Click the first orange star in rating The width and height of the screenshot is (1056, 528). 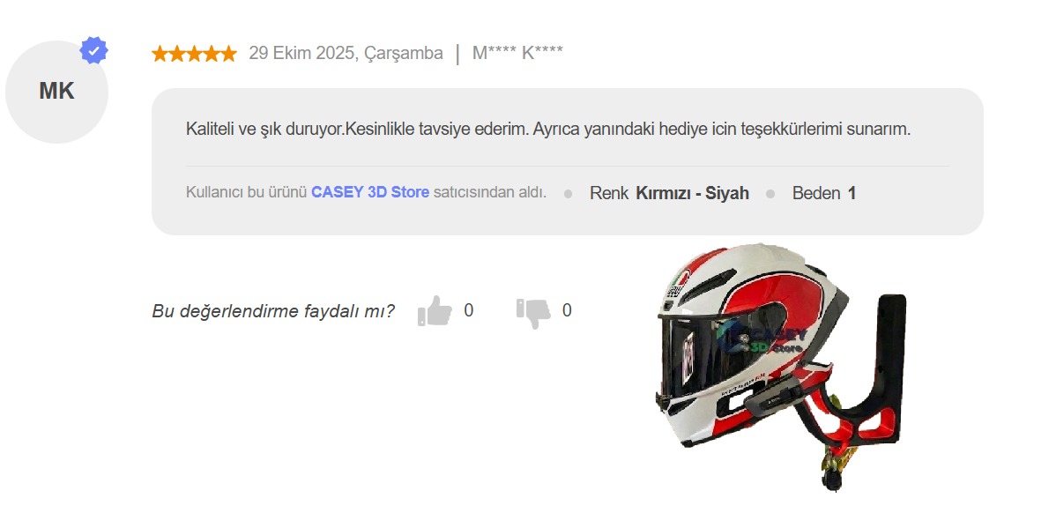click(x=160, y=54)
